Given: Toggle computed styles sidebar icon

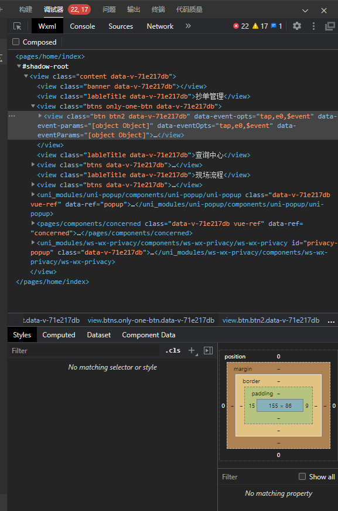Looking at the screenshot, I should pos(208,350).
